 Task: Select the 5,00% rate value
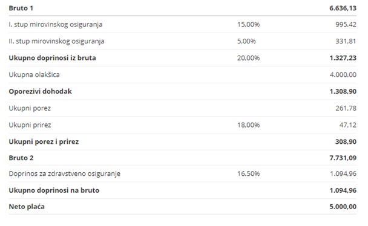[246, 41]
